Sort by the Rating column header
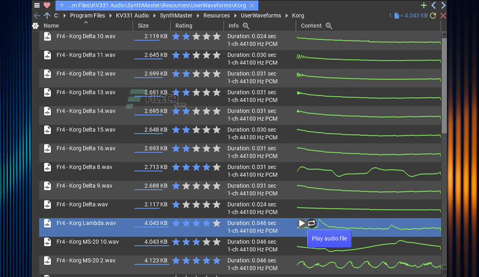The width and height of the screenshot is (479, 277). (x=183, y=26)
